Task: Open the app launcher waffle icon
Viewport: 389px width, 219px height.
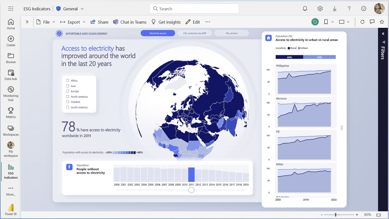Action: (11, 9)
